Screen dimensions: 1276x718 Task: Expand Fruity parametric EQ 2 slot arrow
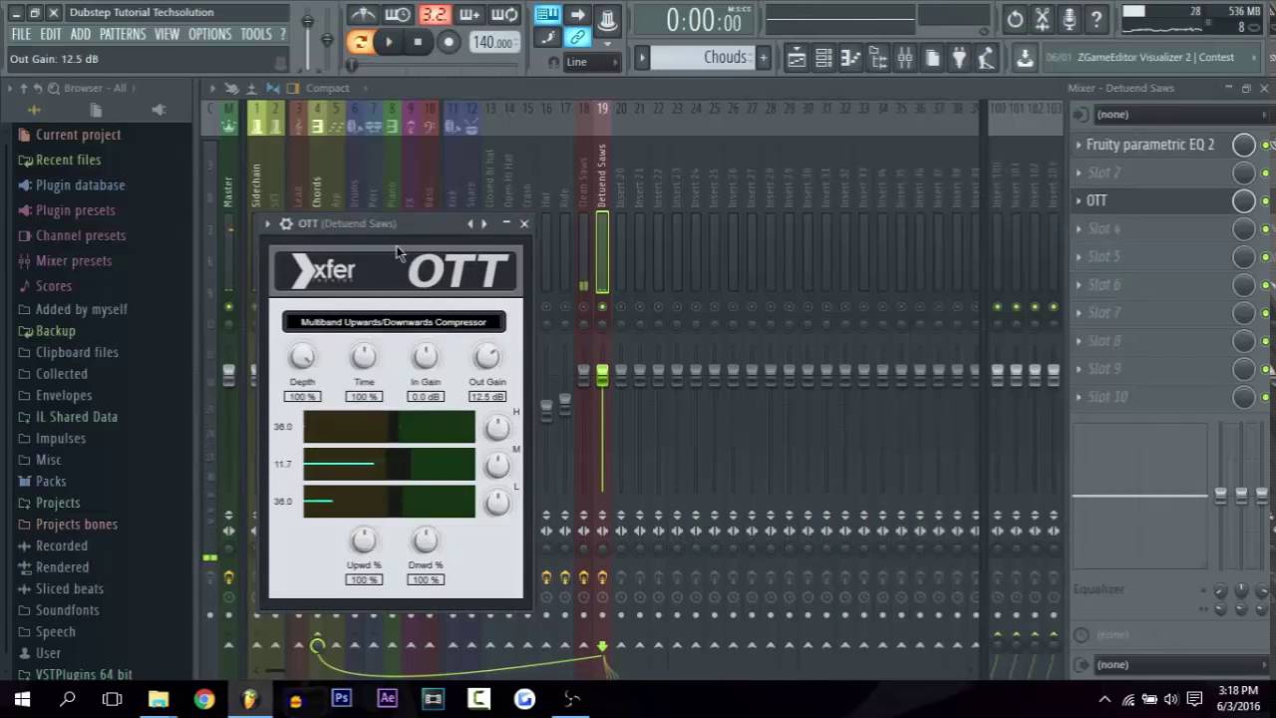[x=1078, y=145]
